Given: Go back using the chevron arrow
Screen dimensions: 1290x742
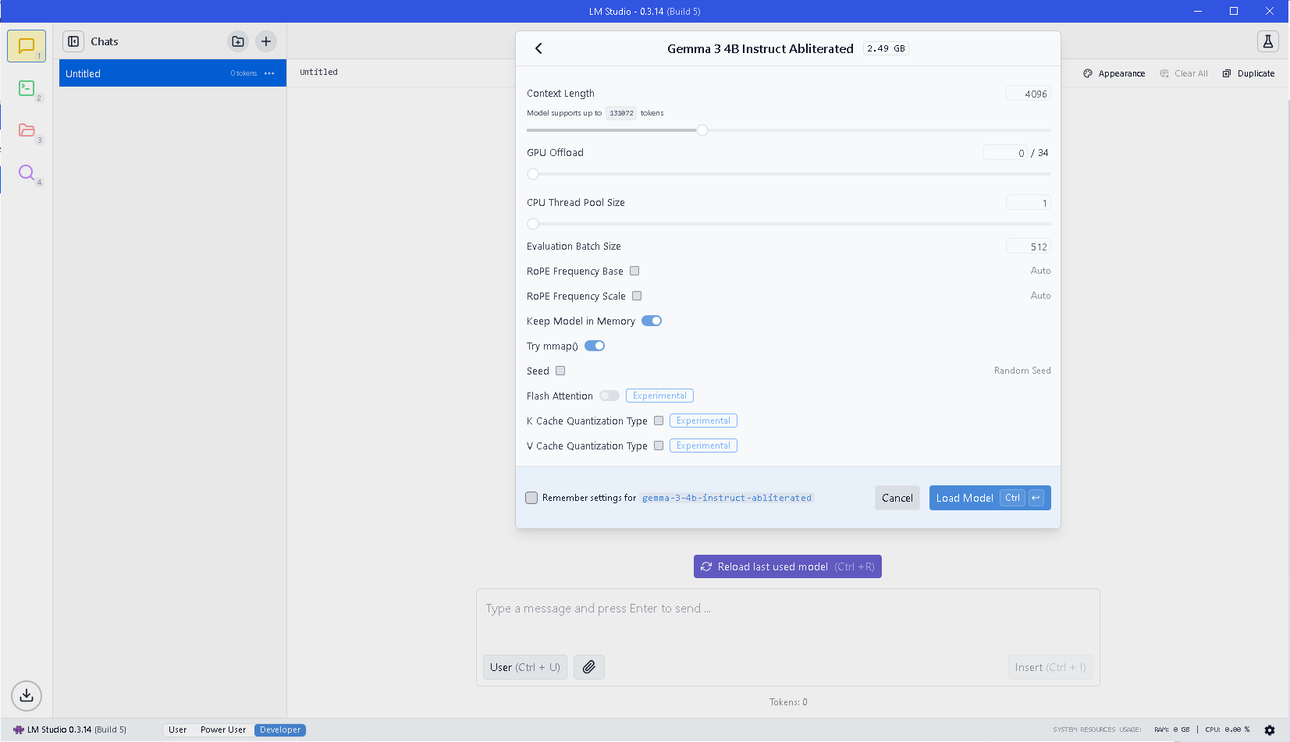Looking at the screenshot, I should point(538,48).
